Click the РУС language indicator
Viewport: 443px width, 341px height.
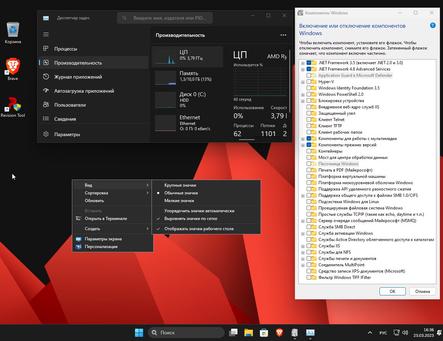point(383,333)
